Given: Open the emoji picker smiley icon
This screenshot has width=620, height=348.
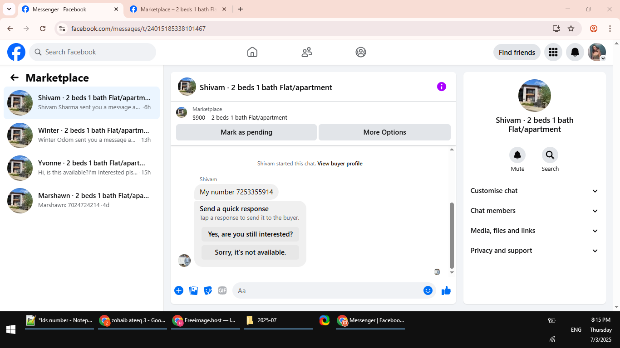Looking at the screenshot, I should (428, 290).
